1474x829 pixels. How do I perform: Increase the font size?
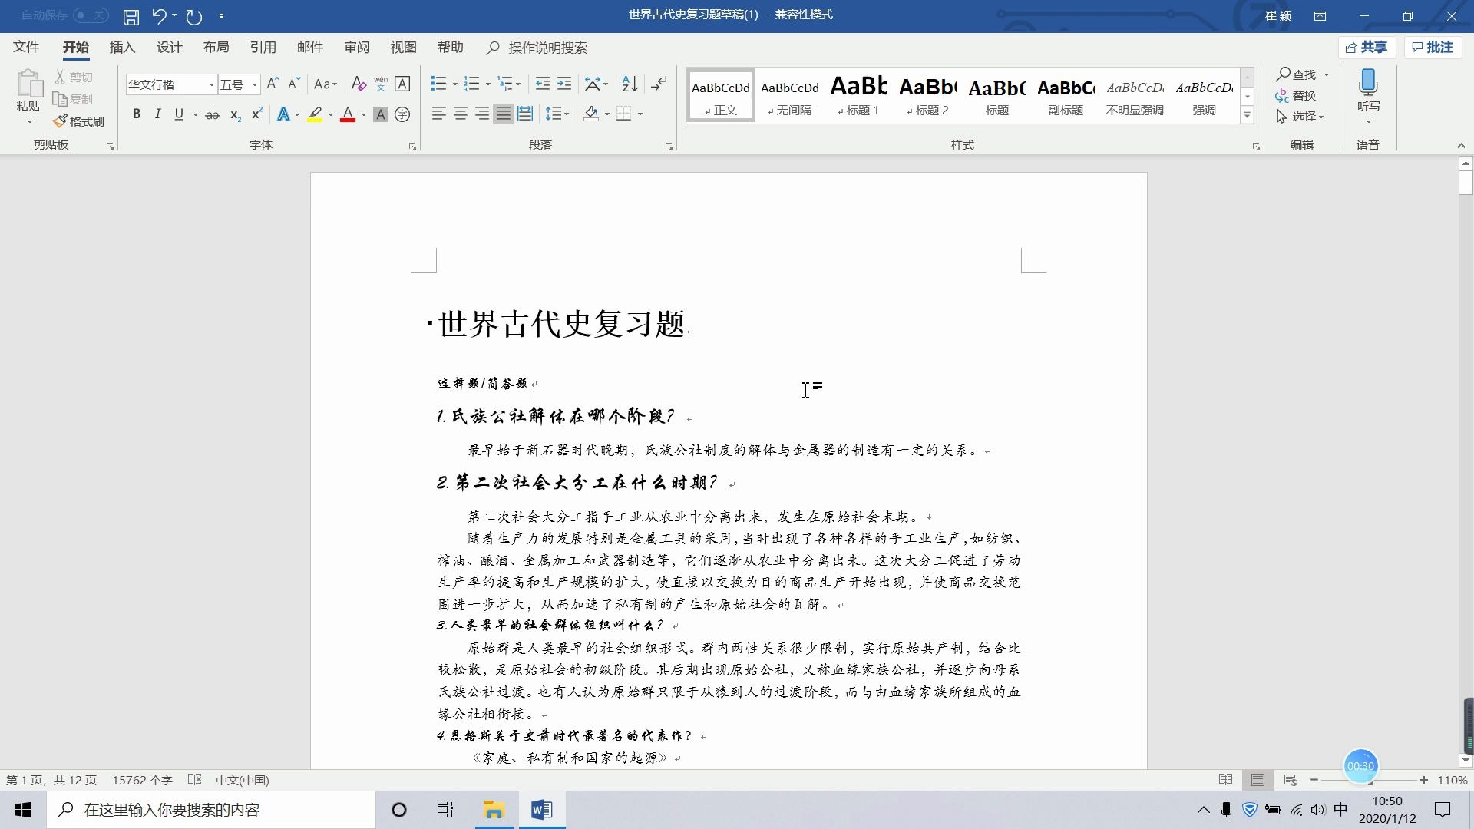273,84
